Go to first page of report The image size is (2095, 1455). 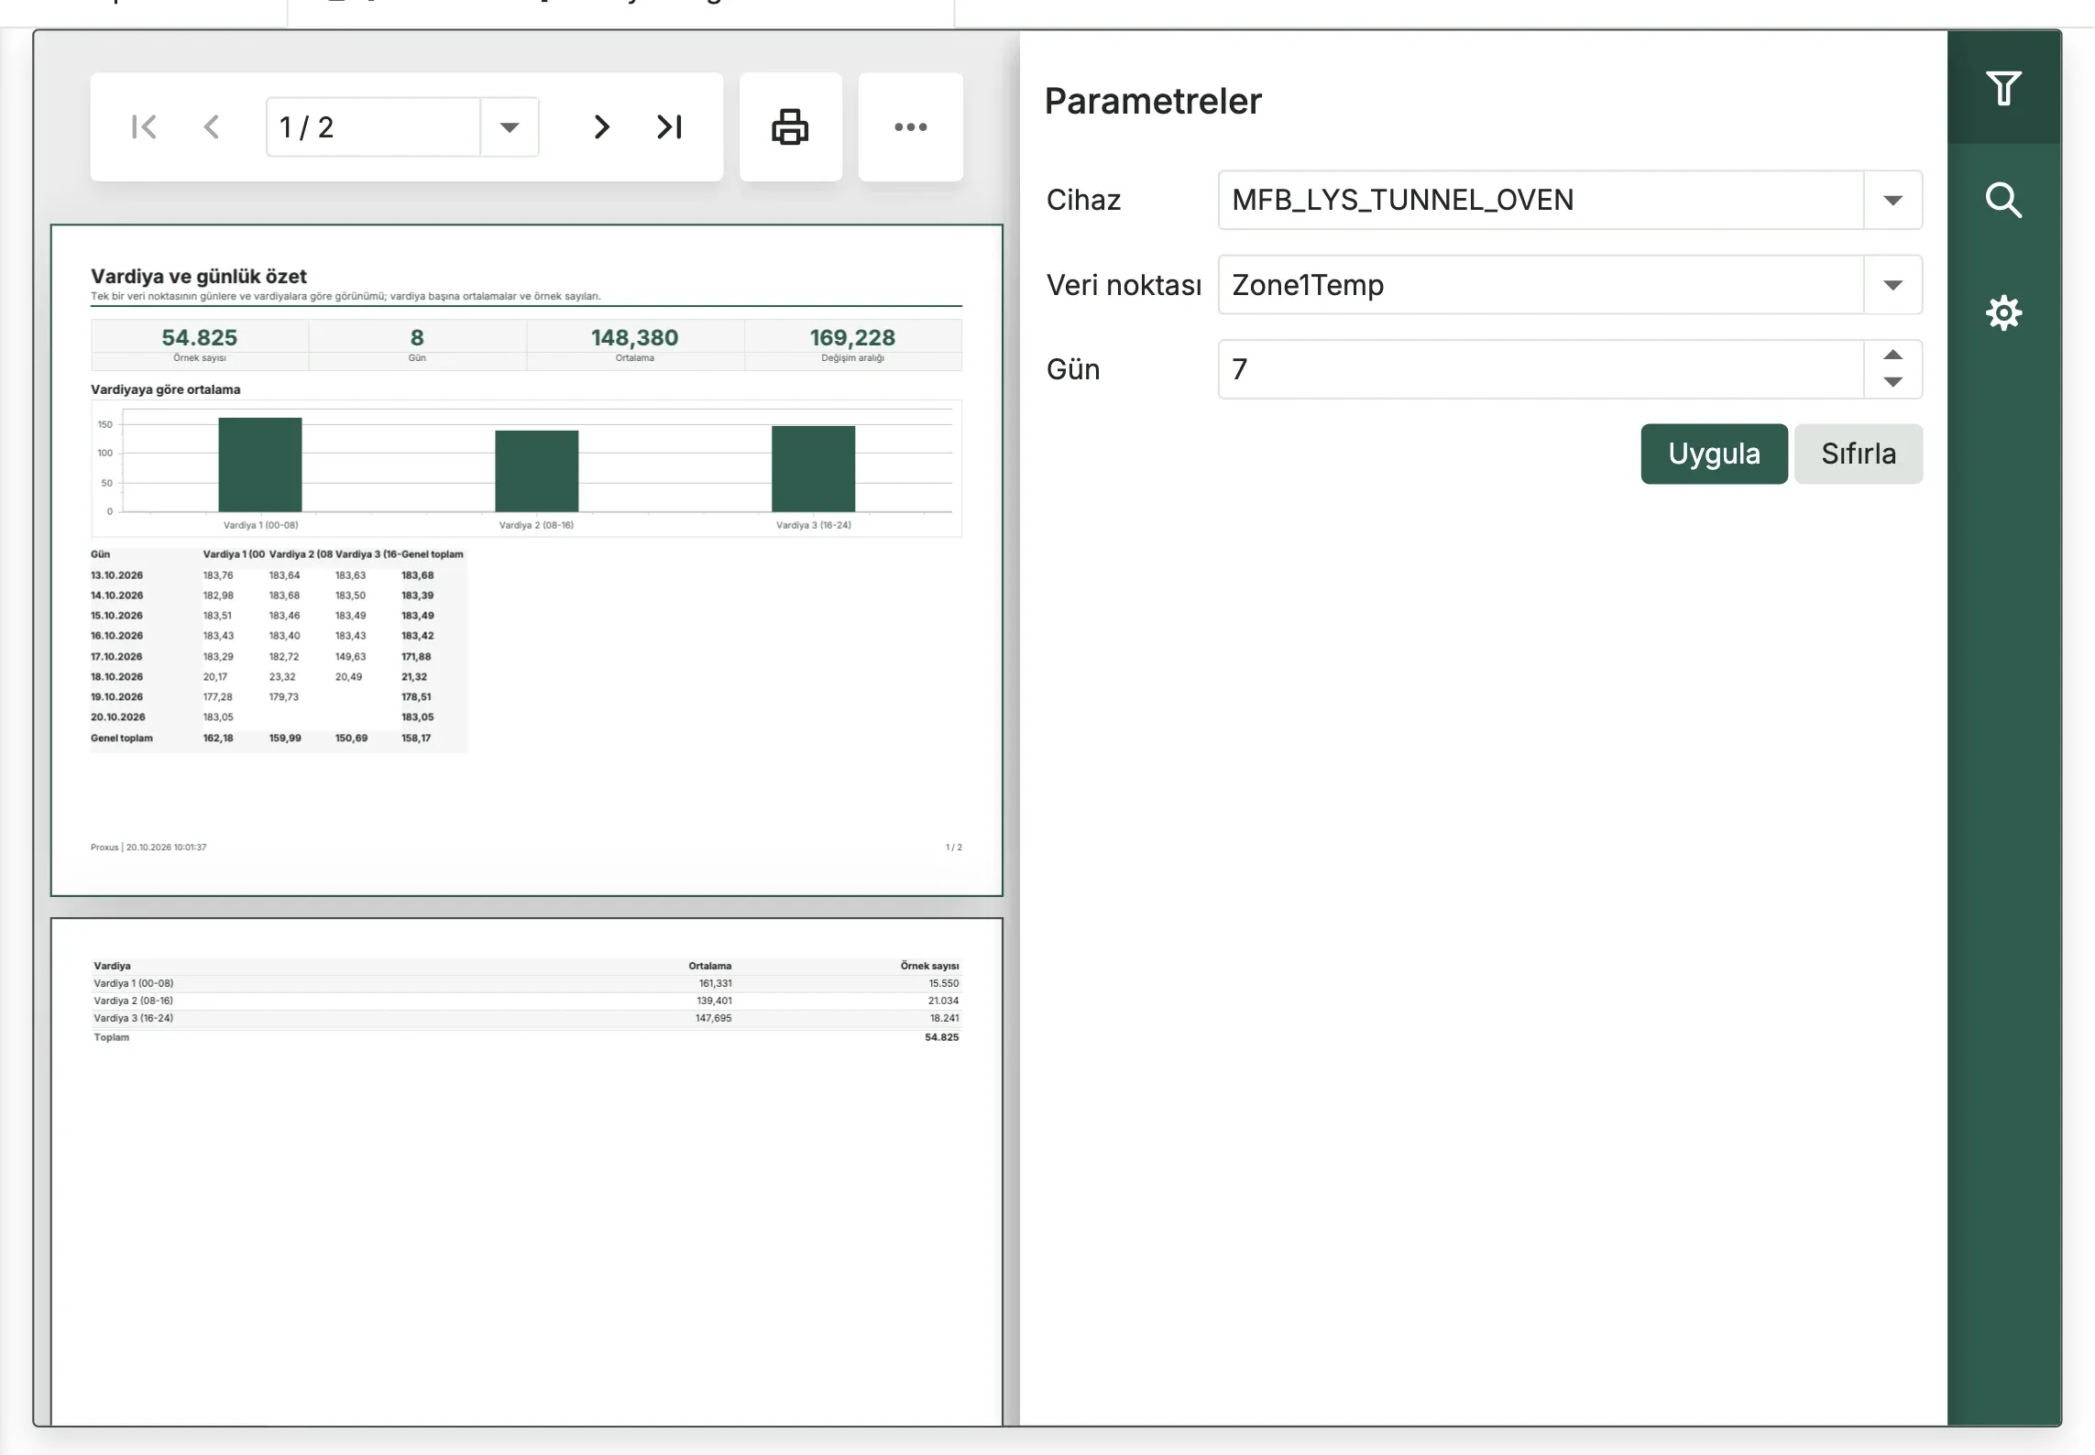click(144, 126)
